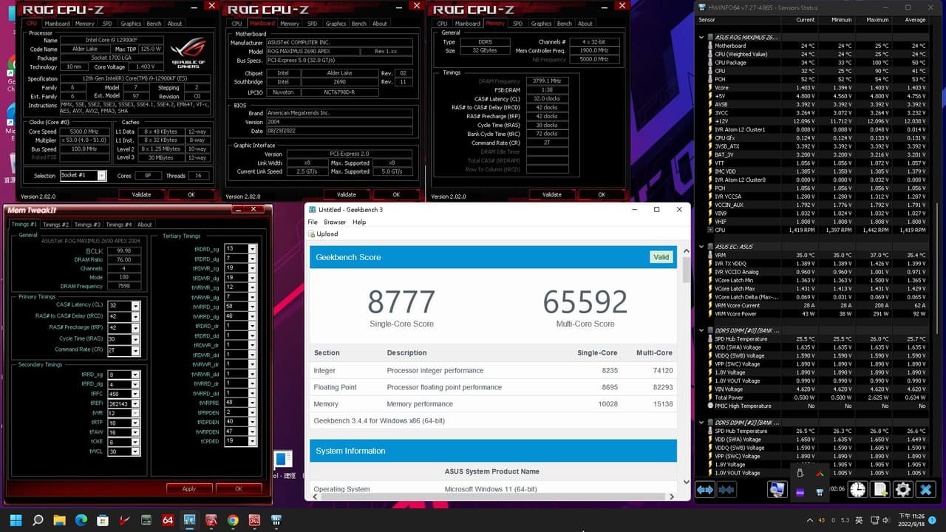Open HWiNFO sensor settings gear icon

[x=902, y=489]
